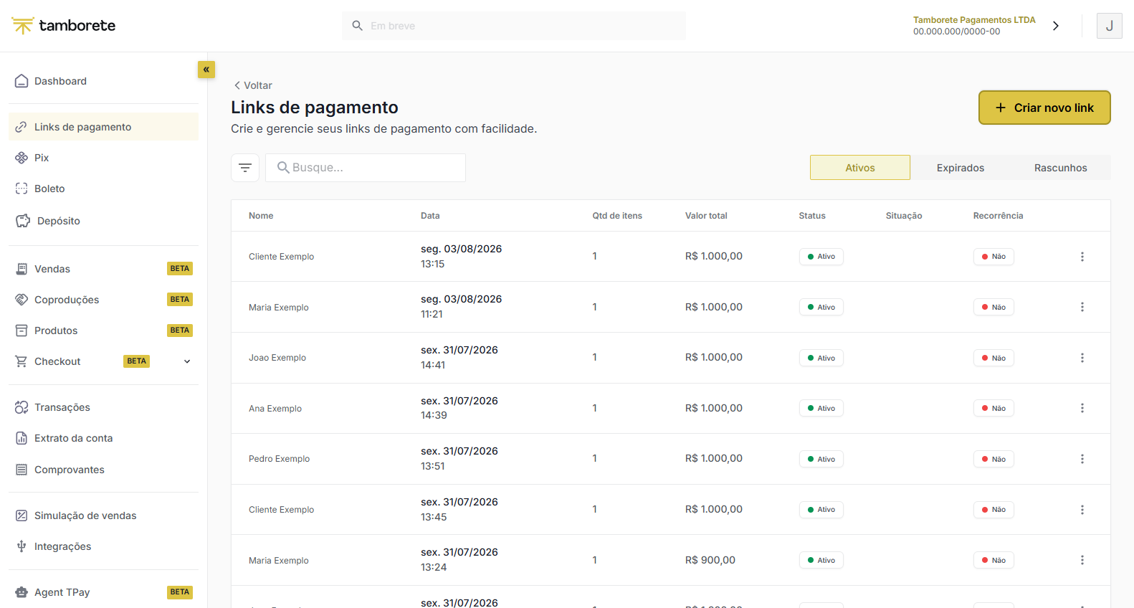Open Links de pagamento menu item

point(103,127)
